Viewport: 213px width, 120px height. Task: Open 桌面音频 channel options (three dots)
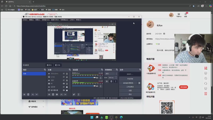coord(101,86)
